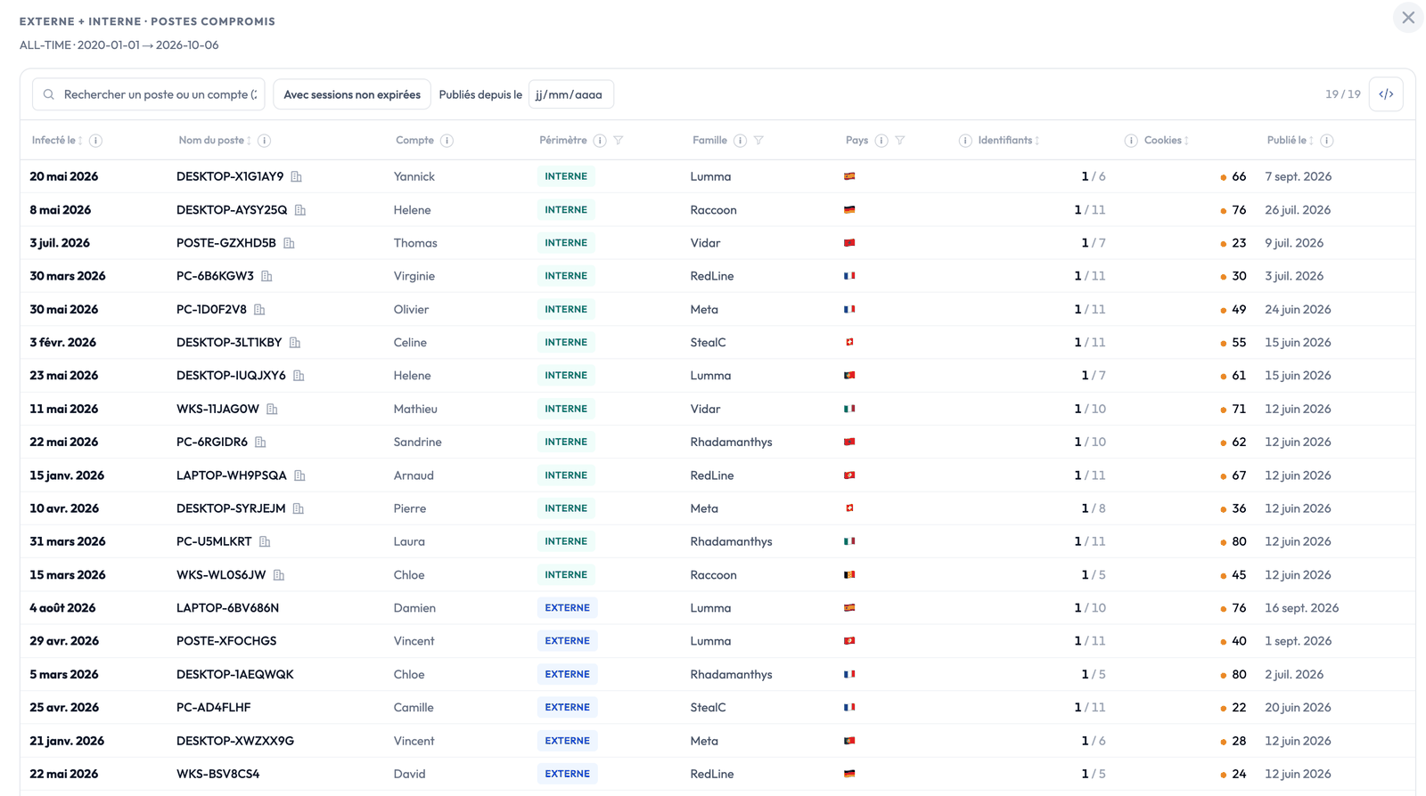Viewport: 1426px width, 796px height.
Task: Show info icon next to Périmètre
Action: pyautogui.click(x=600, y=141)
